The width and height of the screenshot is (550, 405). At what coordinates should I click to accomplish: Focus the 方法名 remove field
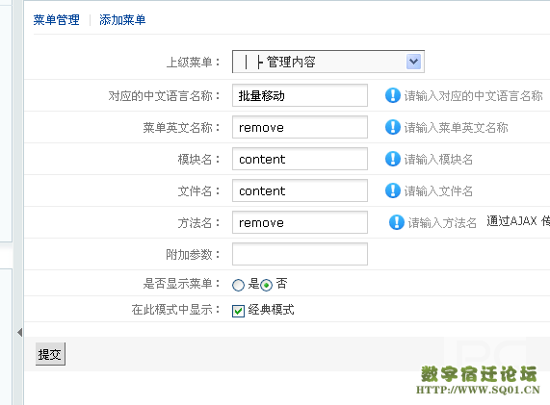300,222
